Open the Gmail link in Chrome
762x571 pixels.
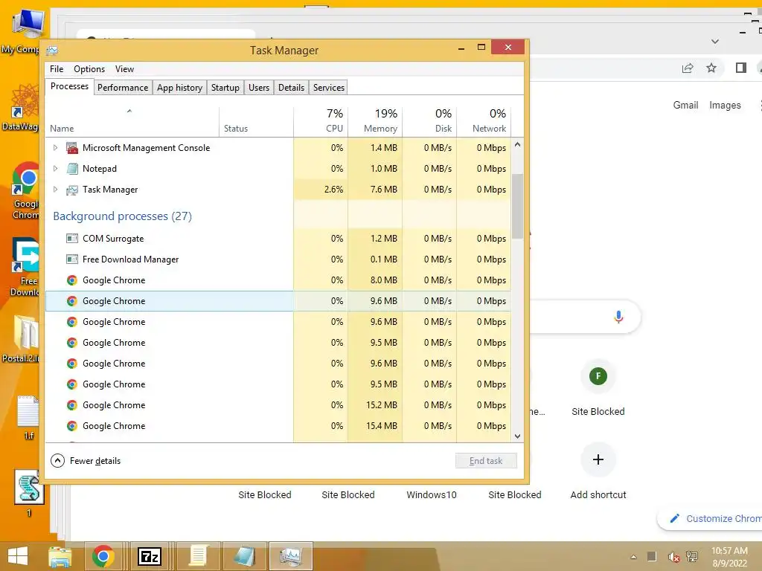685,105
